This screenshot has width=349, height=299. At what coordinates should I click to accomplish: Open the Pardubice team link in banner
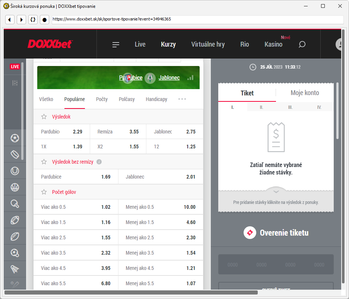click(x=131, y=78)
